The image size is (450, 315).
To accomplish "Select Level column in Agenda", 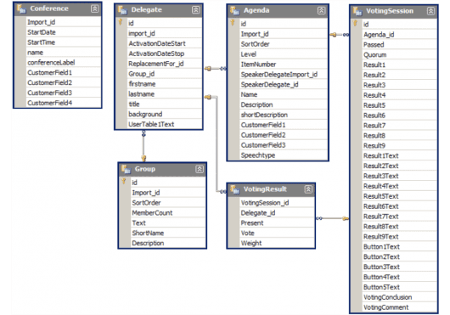I will tap(284, 54).
